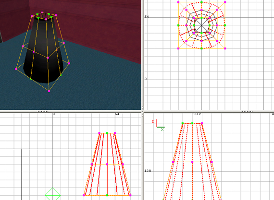Image resolution: width=274 pixels, height=200 pixels.
Task: Click the circle center in top-down view
Action: click(201, 25)
